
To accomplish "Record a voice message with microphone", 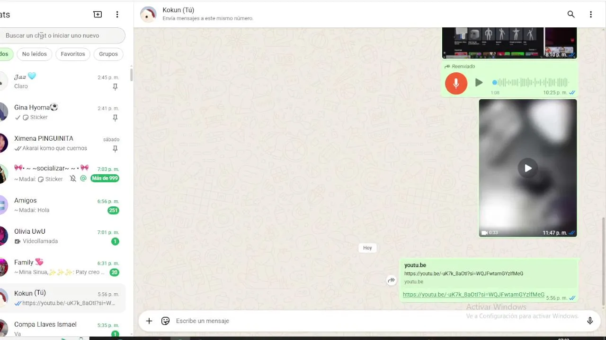I will point(590,321).
